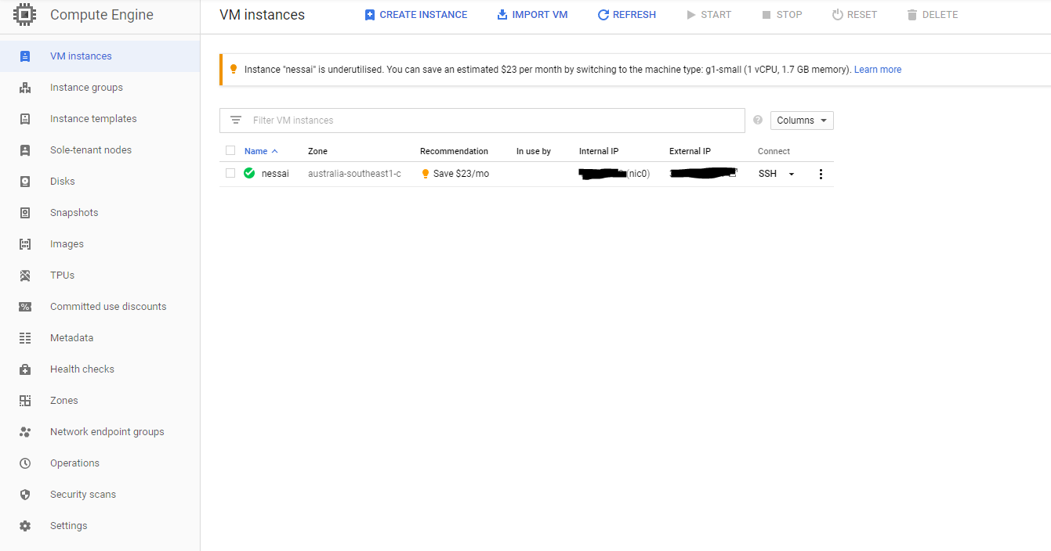Click the Settings gear icon

coord(25,526)
